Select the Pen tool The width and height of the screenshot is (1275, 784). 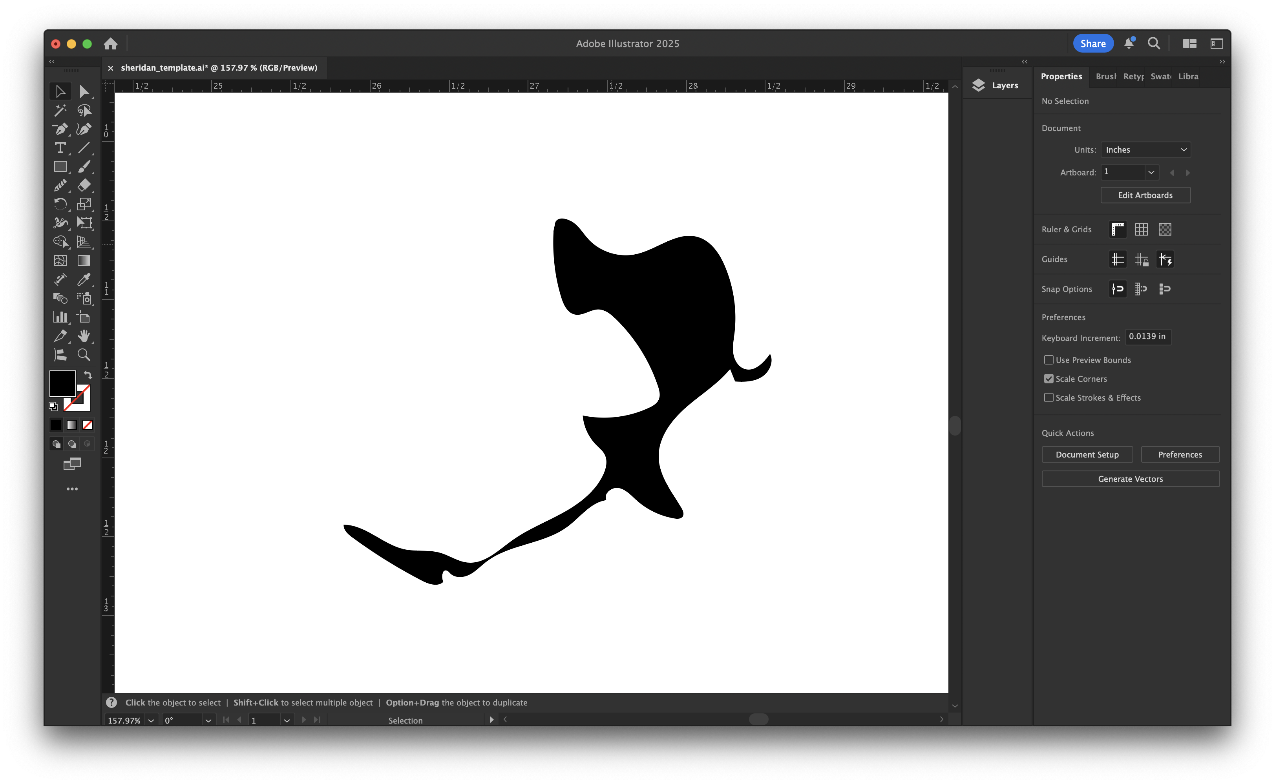click(61, 129)
